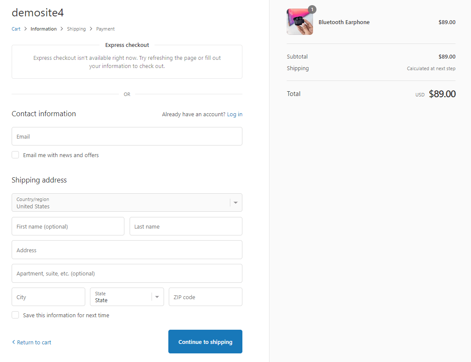Focus the Last name field
Image resolution: width=471 pixels, height=362 pixels.
(x=186, y=226)
